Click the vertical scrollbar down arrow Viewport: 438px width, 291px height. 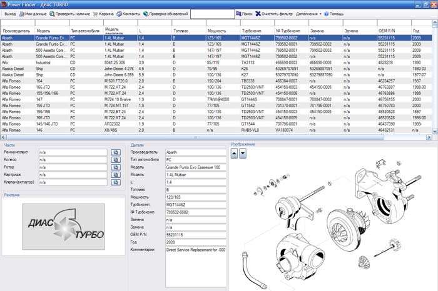(435, 132)
